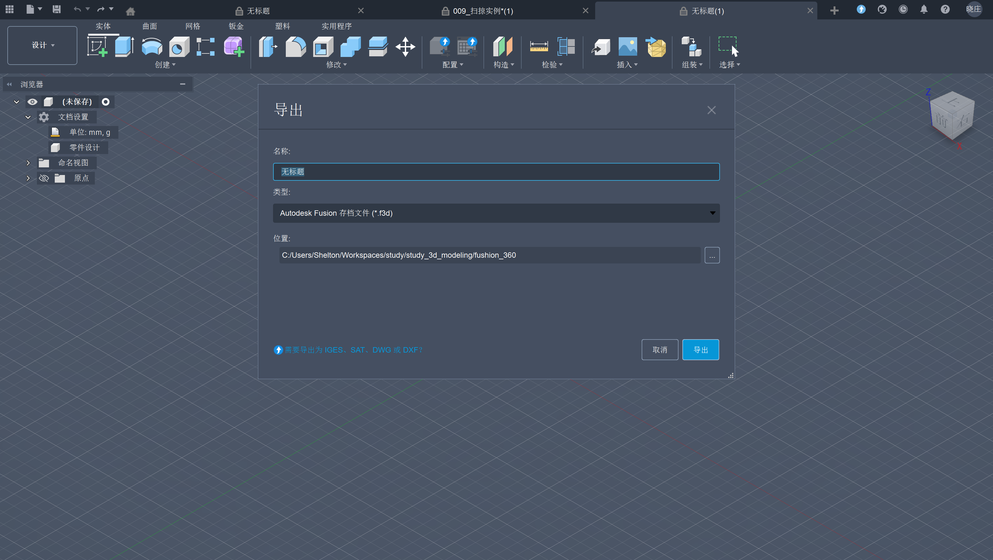
Task: Show the hidden 原点 origin folder
Action: 44,178
